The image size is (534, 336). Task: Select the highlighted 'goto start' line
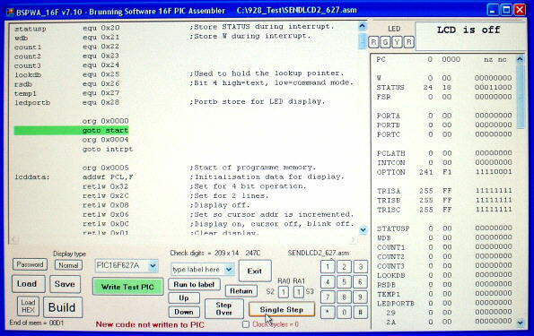[71, 130]
